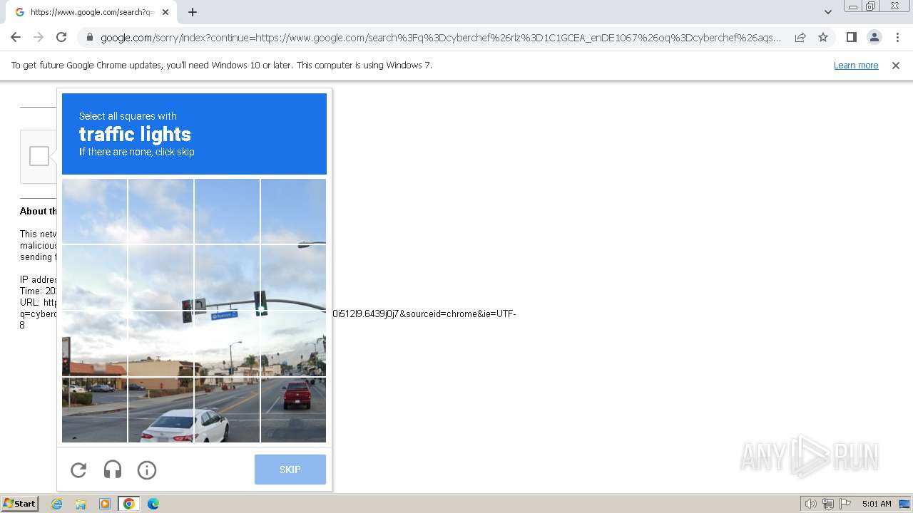Select the tile with the street lamp arm
913x513 pixels.
[x=293, y=277]
